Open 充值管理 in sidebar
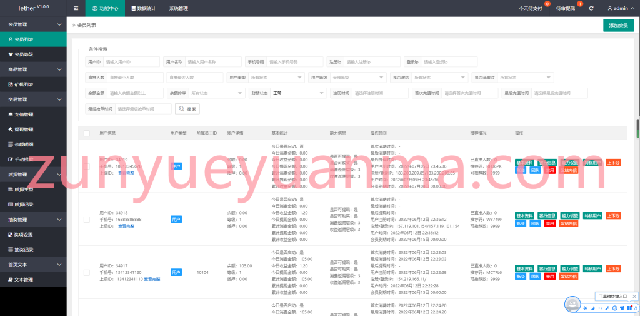640x316 pixels. click(33, 115)
